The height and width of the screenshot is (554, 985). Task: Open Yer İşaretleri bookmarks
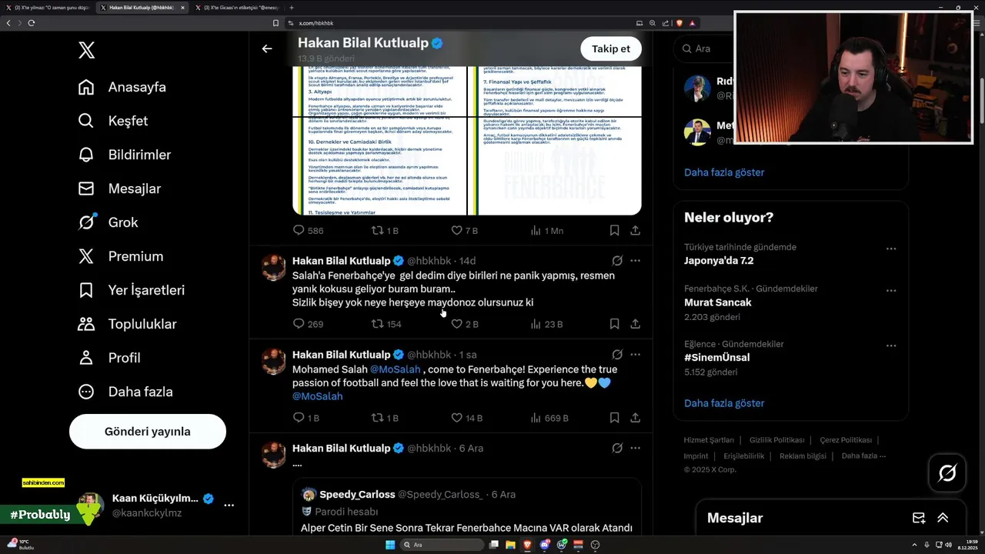click(x=131, y=290)
